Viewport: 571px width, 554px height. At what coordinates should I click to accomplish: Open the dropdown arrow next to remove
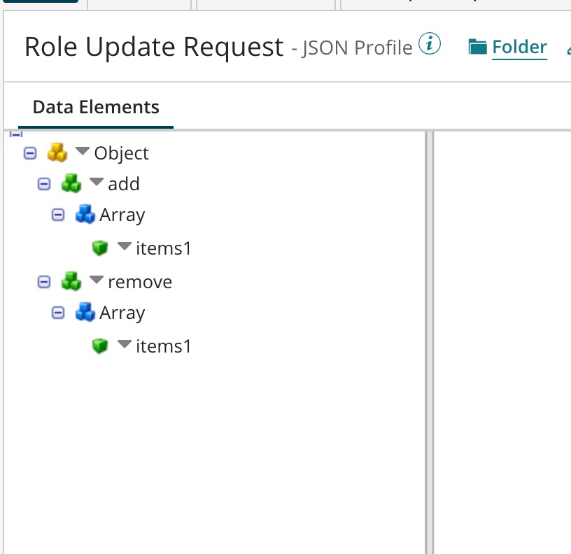(x=97, y=280)
